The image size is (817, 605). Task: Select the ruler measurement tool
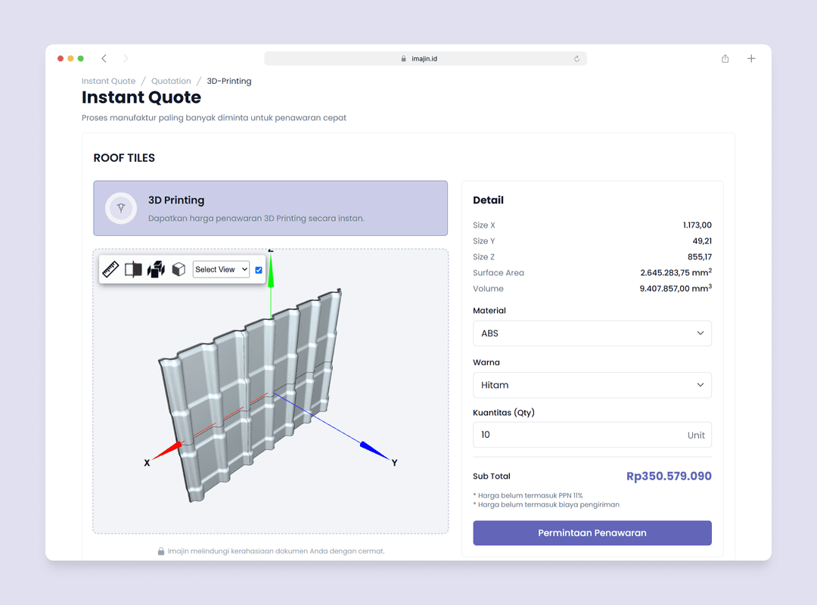pyautogui.click(x=110, y=269)
